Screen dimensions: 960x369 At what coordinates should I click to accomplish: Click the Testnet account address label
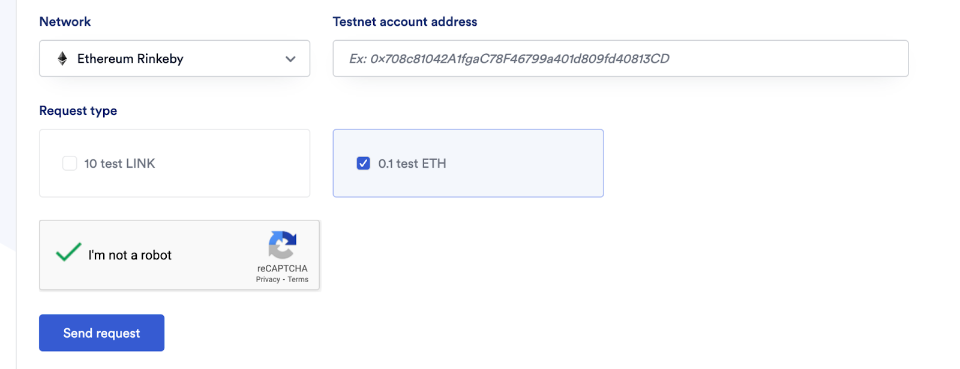pos(405,22)
